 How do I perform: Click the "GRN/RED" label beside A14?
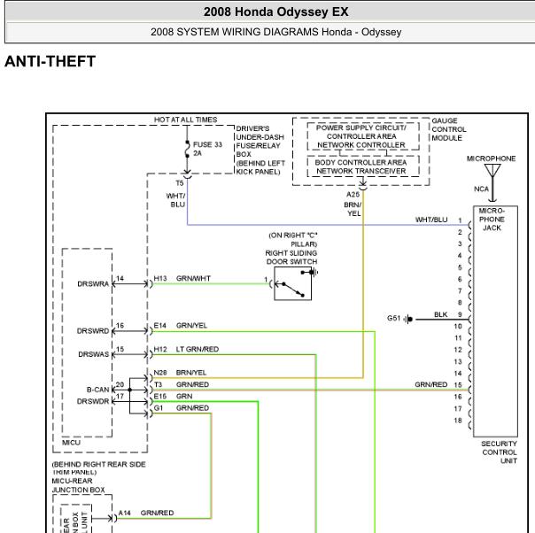click(x=157, y=513)
